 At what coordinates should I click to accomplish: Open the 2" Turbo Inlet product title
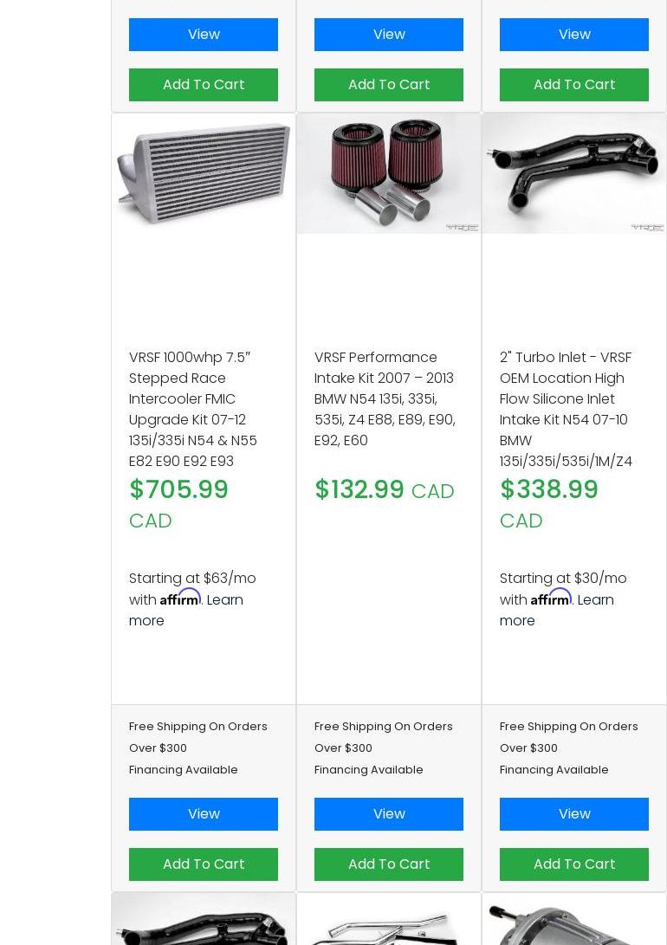pyautogui.click(x=566, y=409)
